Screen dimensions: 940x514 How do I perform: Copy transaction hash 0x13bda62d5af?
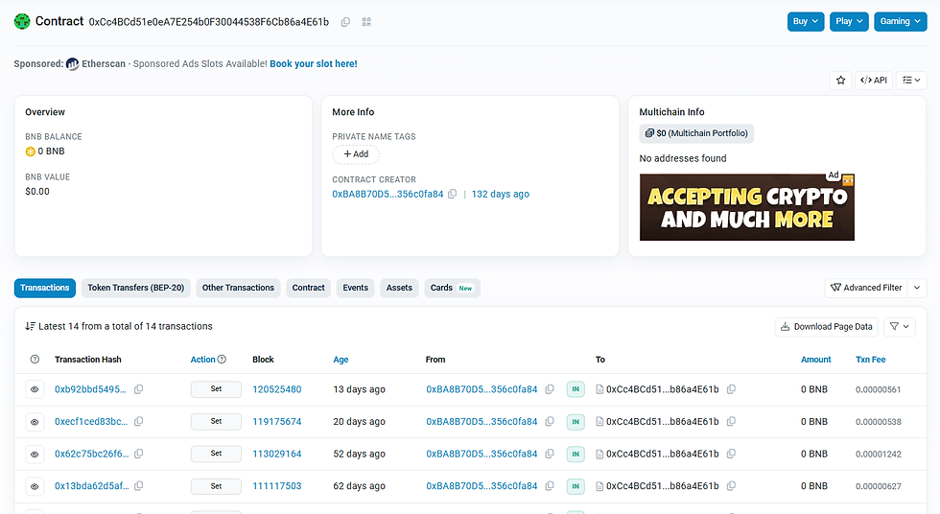(138, 486)
